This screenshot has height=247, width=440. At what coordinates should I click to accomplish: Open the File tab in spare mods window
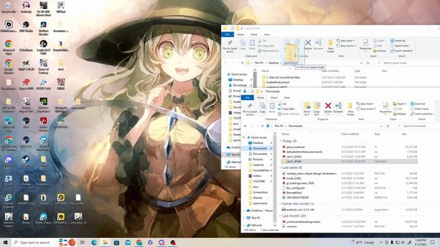228,34
